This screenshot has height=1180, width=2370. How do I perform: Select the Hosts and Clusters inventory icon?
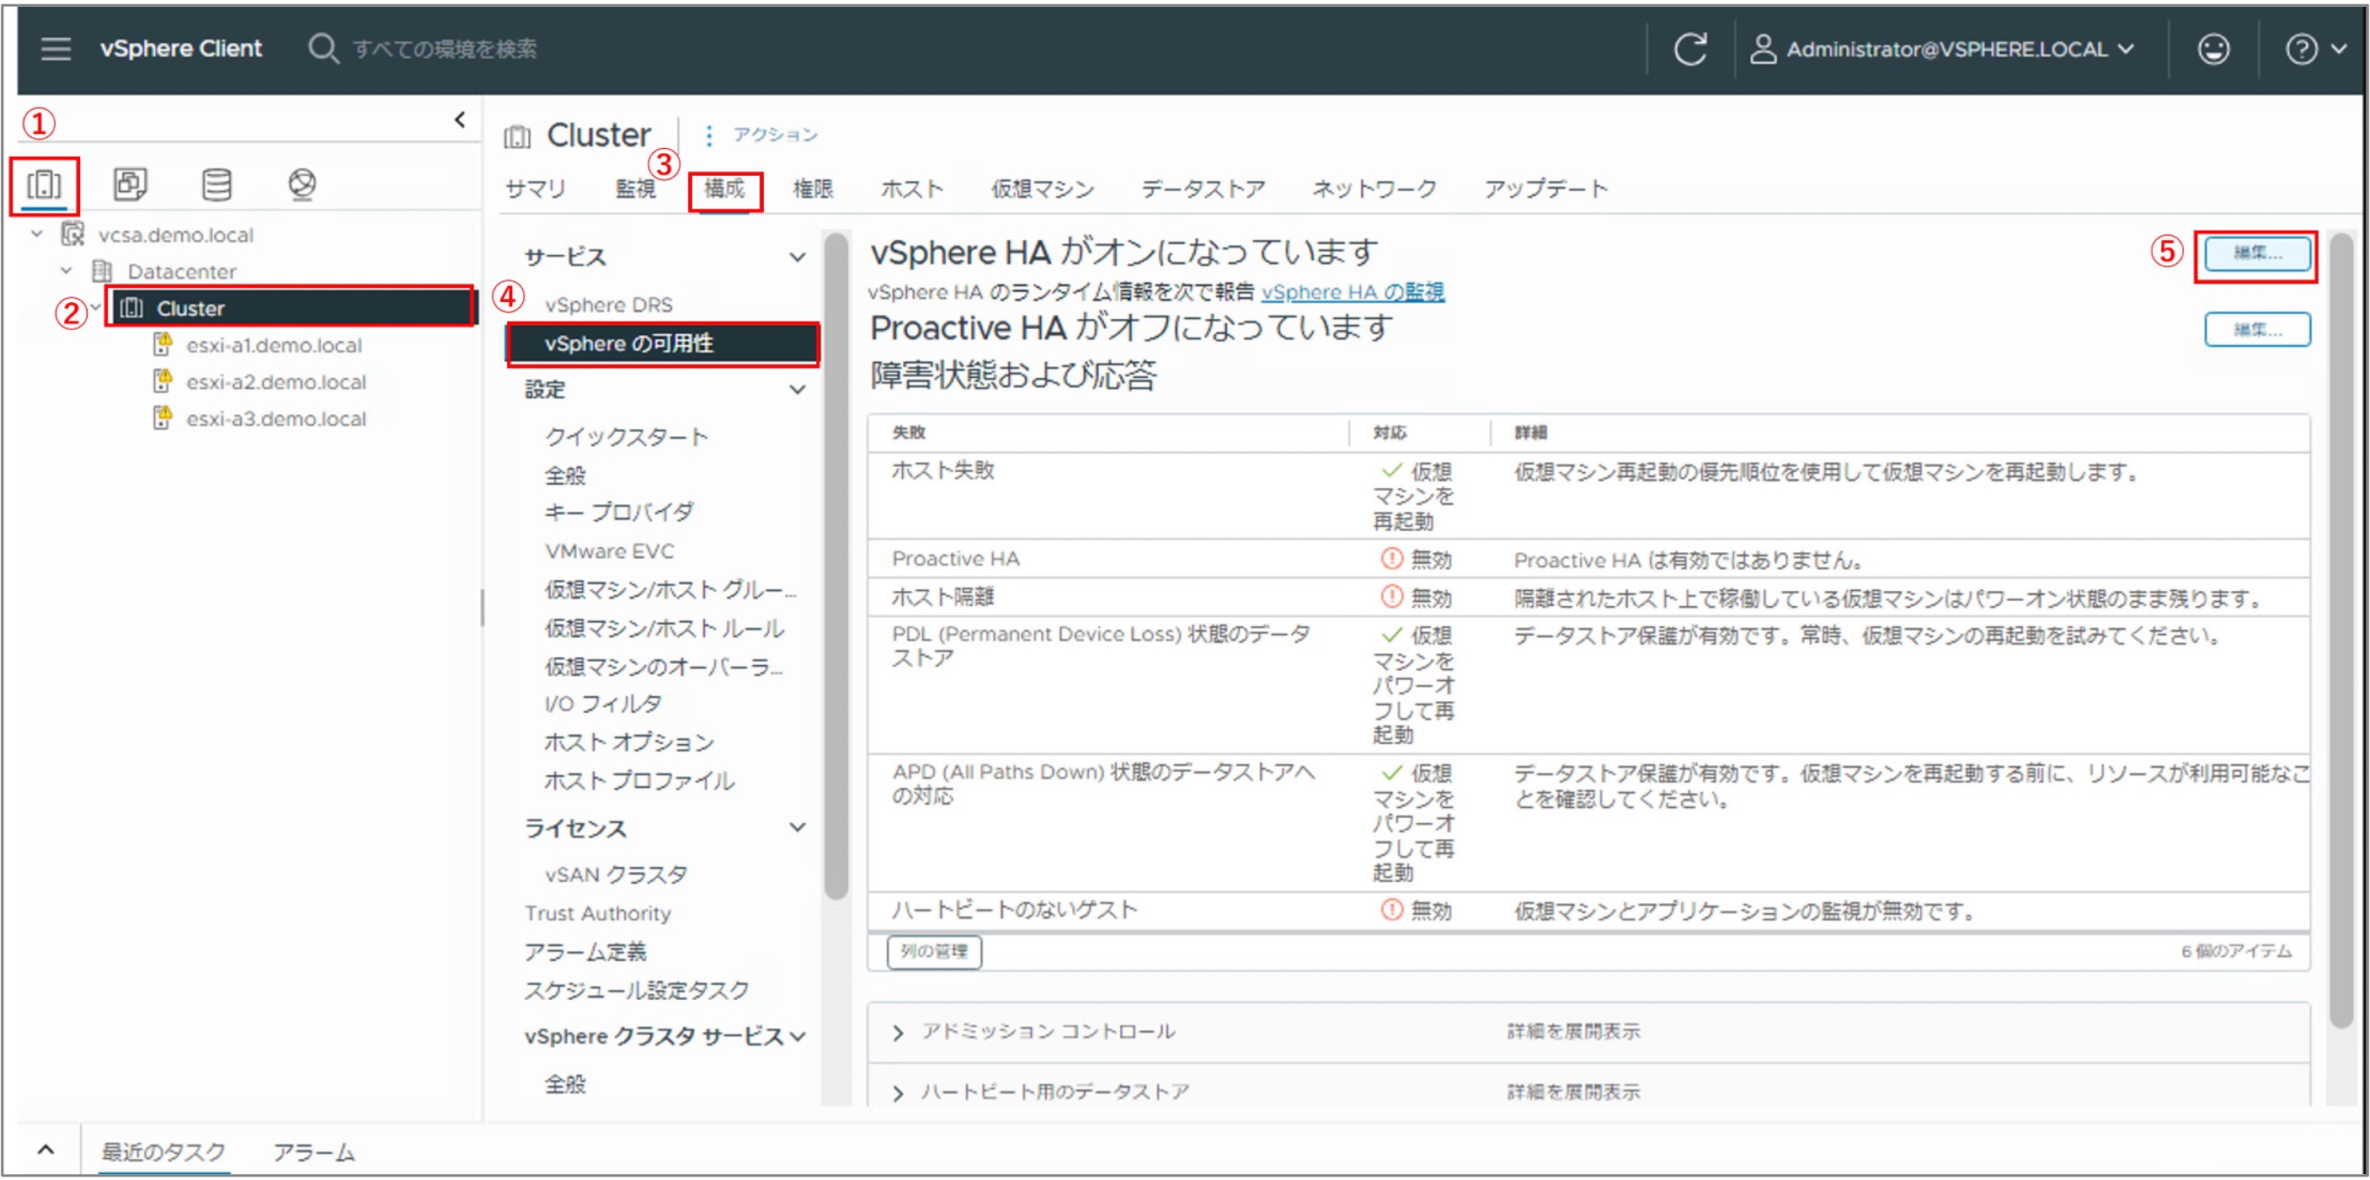click(x=44, y=185)
